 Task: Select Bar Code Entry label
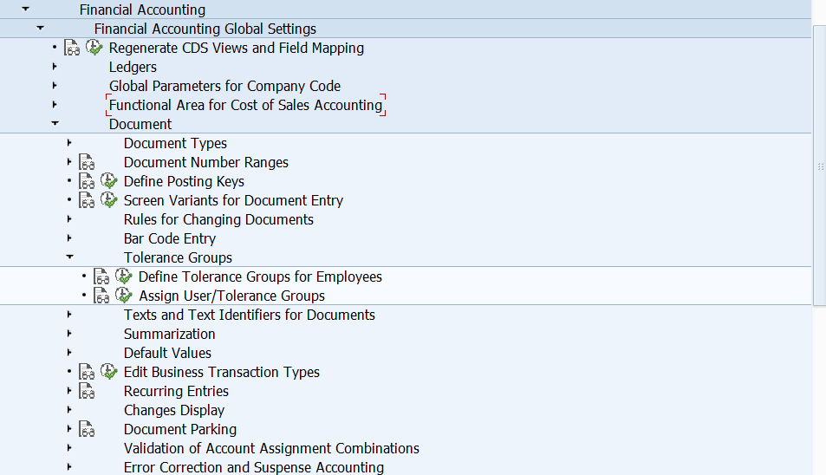coord(170,238)
